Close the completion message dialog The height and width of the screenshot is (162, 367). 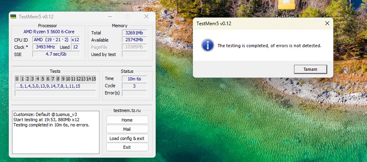[327, 23]
